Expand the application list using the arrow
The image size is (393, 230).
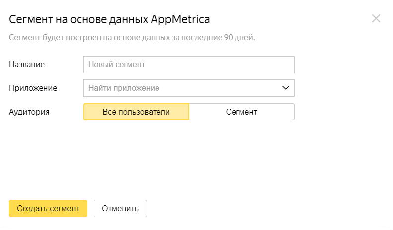286,88
